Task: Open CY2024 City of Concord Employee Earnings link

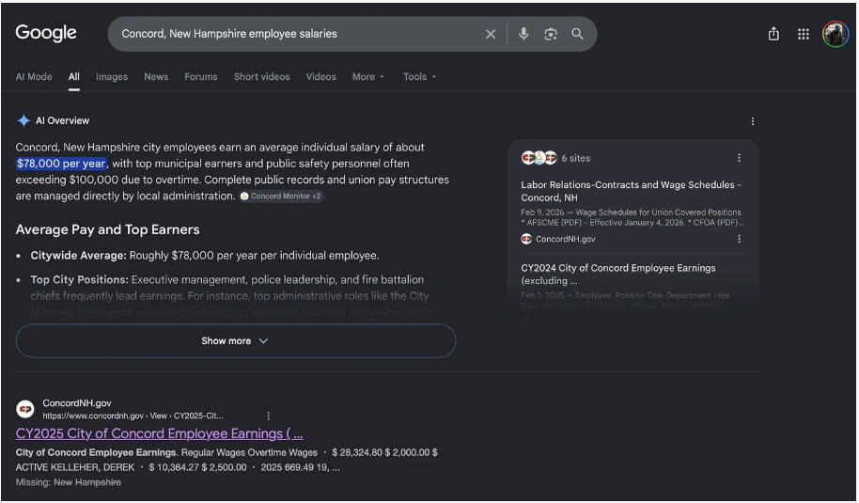Action: pos(618,274)
